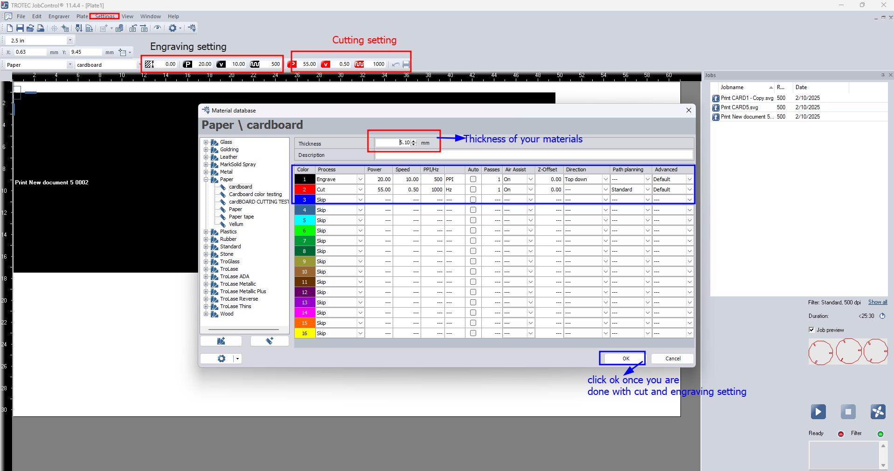
Task: Increase thickness with the stepper up arrow
Action: pyautogui.click(x=414, y=141)
